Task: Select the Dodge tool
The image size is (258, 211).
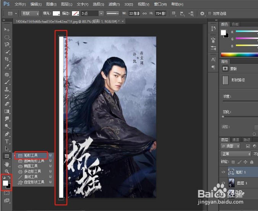Action: pyautogui.click(x=7, y=126)
